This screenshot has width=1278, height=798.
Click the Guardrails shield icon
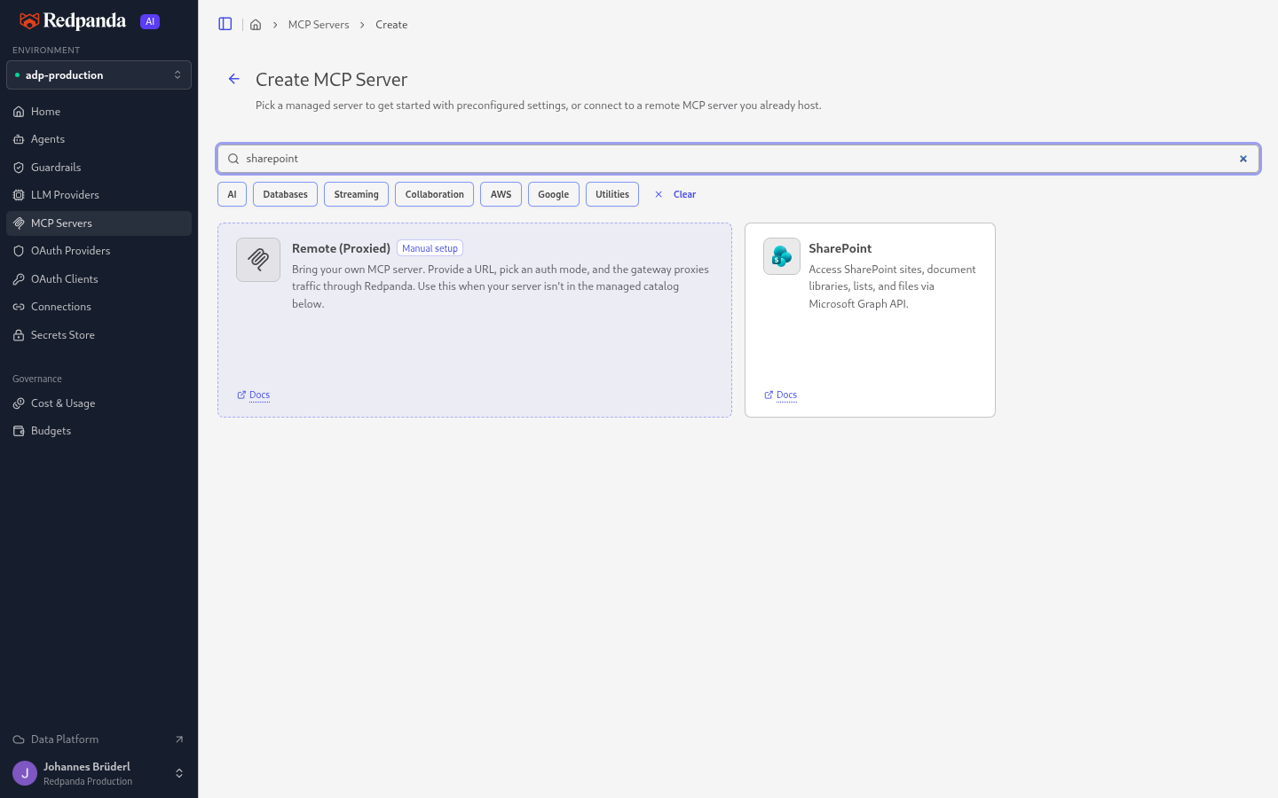tap(19, 168)
